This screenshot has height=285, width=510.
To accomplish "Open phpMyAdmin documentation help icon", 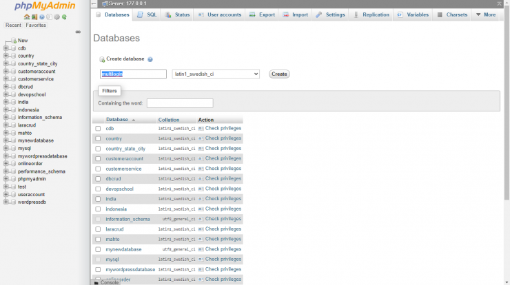I will (x=42, y=17).
